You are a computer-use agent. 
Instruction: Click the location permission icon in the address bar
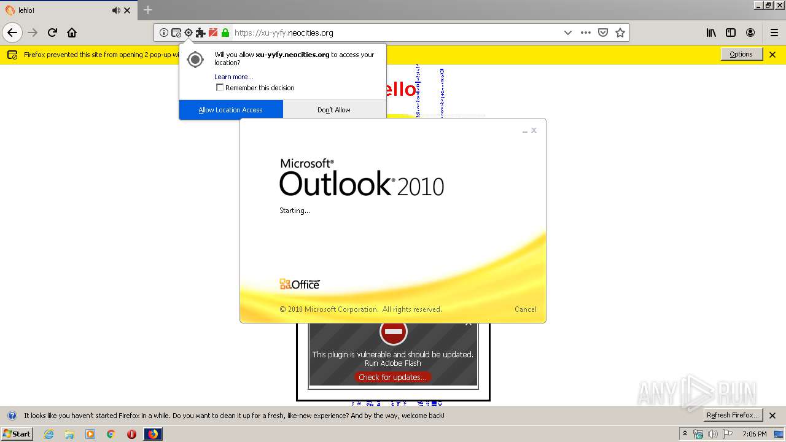coord(189,33)
